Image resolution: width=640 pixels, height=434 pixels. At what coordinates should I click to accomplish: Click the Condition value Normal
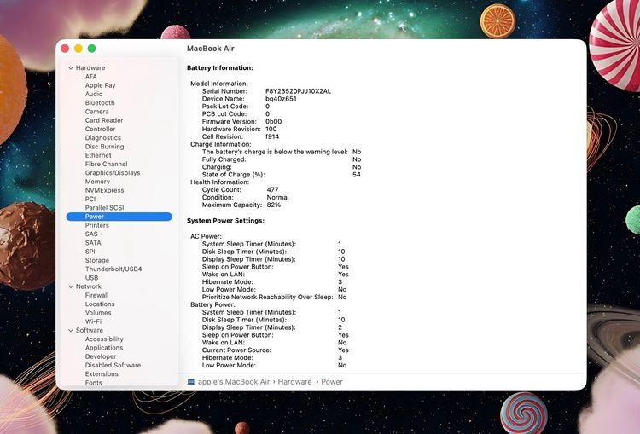tap(277, 198)
